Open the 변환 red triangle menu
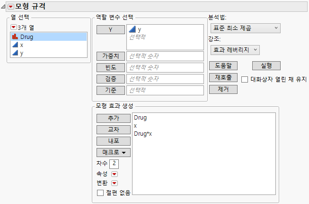The image size is (309, 204). 115,183
